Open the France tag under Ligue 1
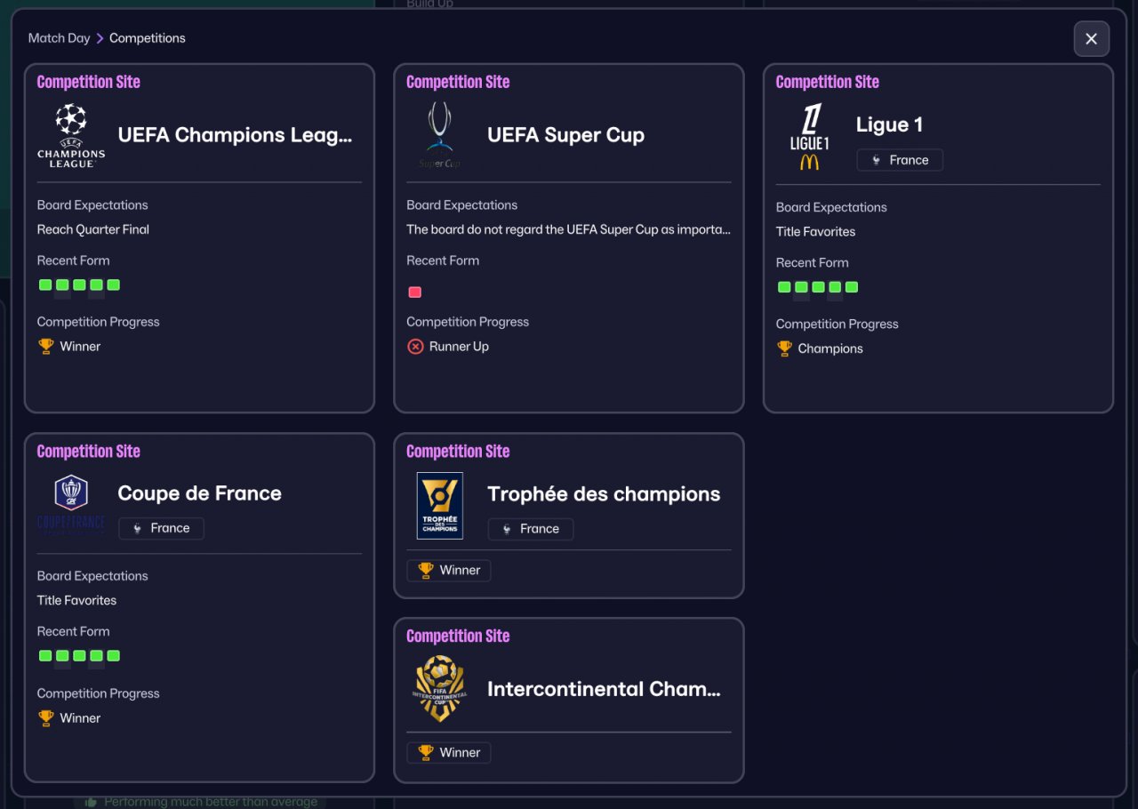The width and height of the screenshot is (1138, 809). (900, 160)
